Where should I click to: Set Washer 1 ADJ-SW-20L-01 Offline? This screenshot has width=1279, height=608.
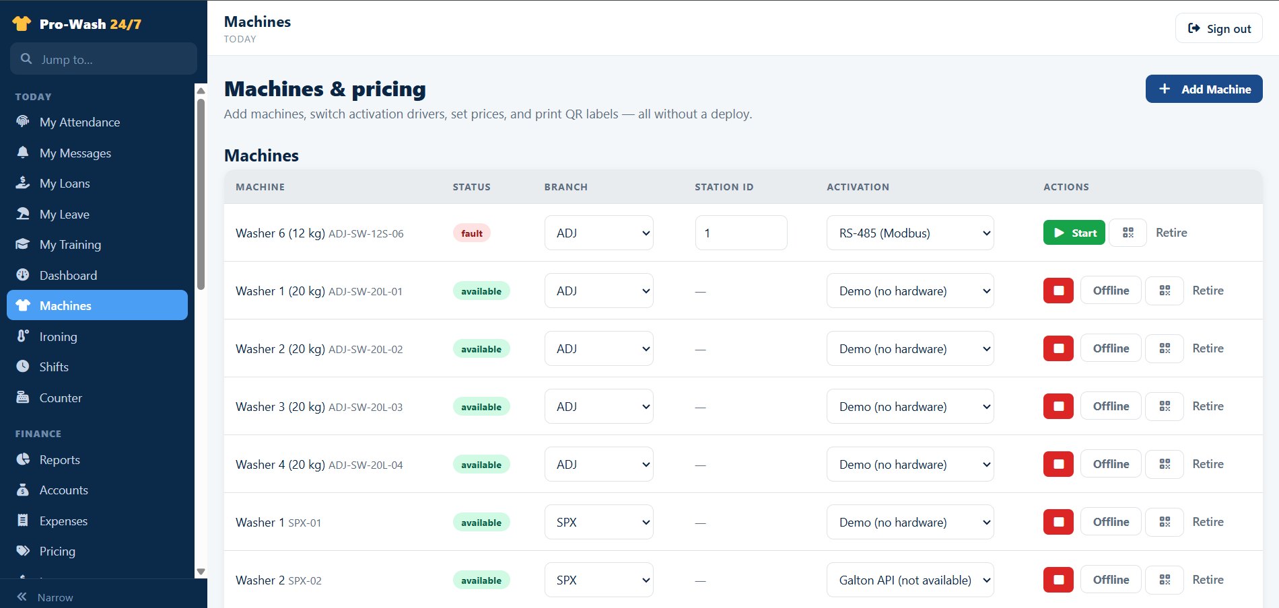pos(1111,291)
